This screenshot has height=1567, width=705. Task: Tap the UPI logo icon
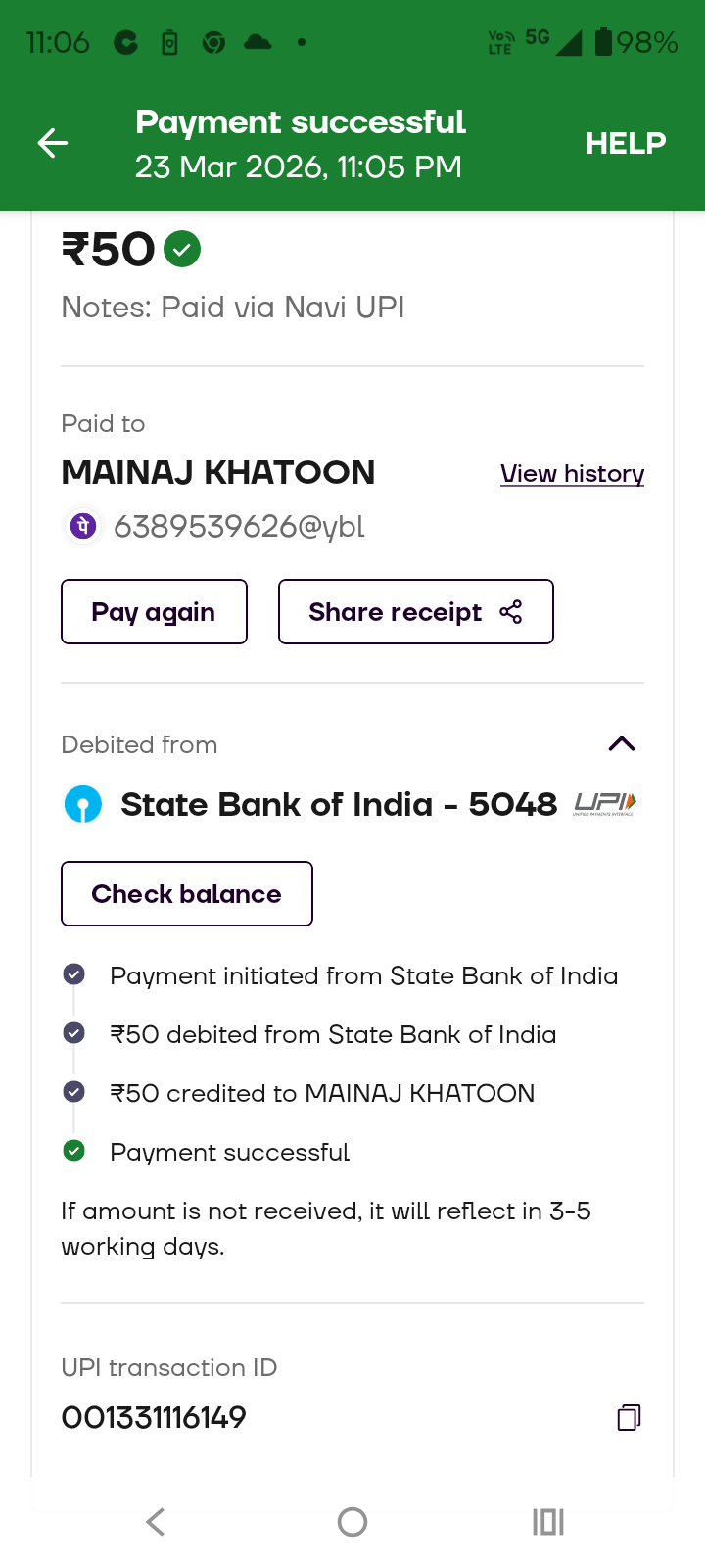pyautogui.click(x=605, y=804)
